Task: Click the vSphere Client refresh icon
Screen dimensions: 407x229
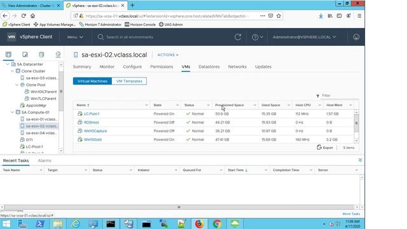Action: pos(238,37)
